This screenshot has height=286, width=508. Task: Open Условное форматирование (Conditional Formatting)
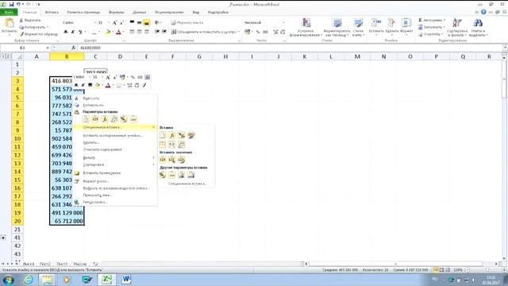306,27
